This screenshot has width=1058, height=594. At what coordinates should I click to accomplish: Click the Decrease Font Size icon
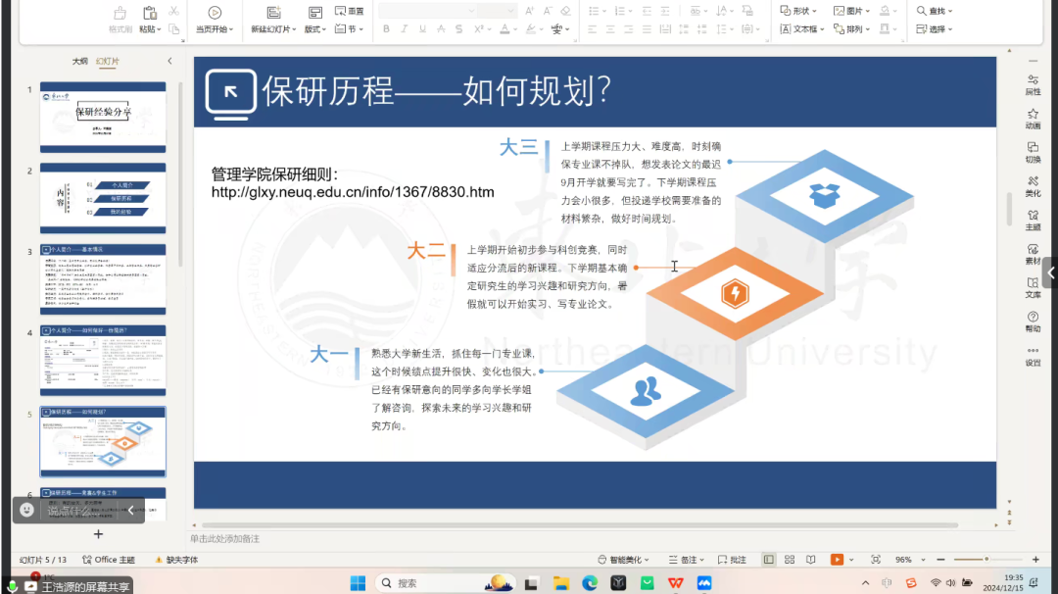[548, 11]
